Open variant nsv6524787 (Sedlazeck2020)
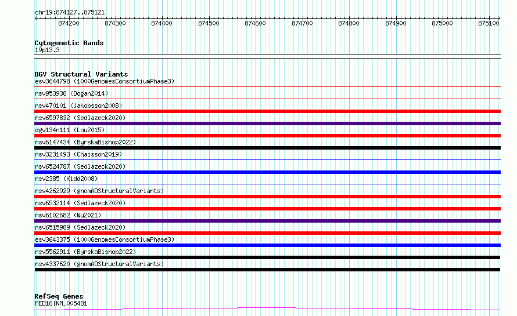Viewport: 517px width, 316px height. [80, 166]
